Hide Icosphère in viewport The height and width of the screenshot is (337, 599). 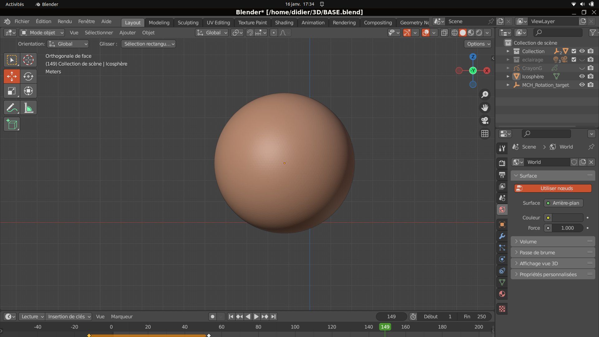coord(582,76)
